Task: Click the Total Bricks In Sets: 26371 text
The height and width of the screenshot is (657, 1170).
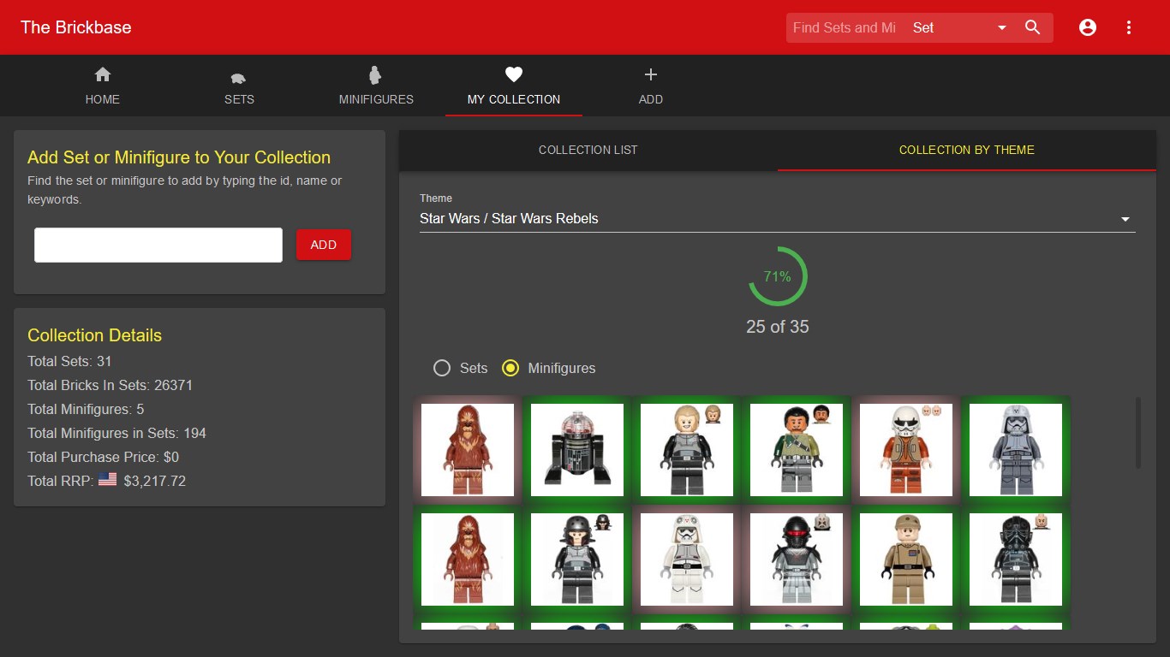Action: tap(110, 385)
